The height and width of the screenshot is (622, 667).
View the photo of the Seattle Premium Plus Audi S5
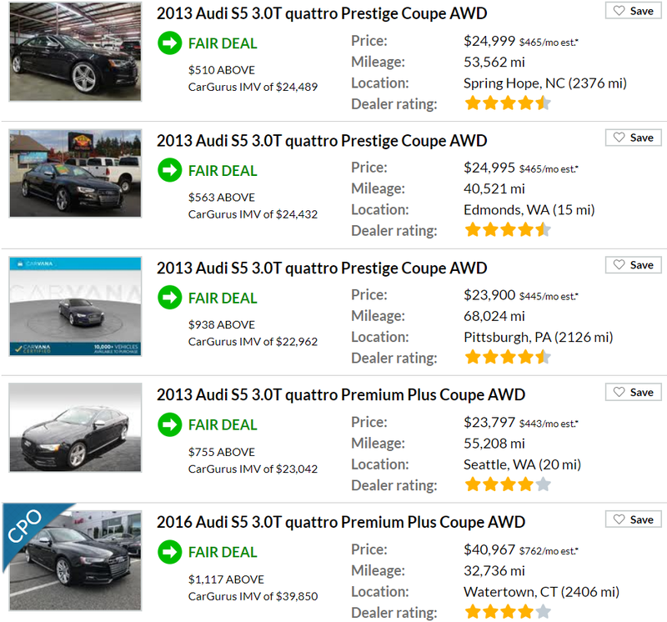tap(75, 428)
